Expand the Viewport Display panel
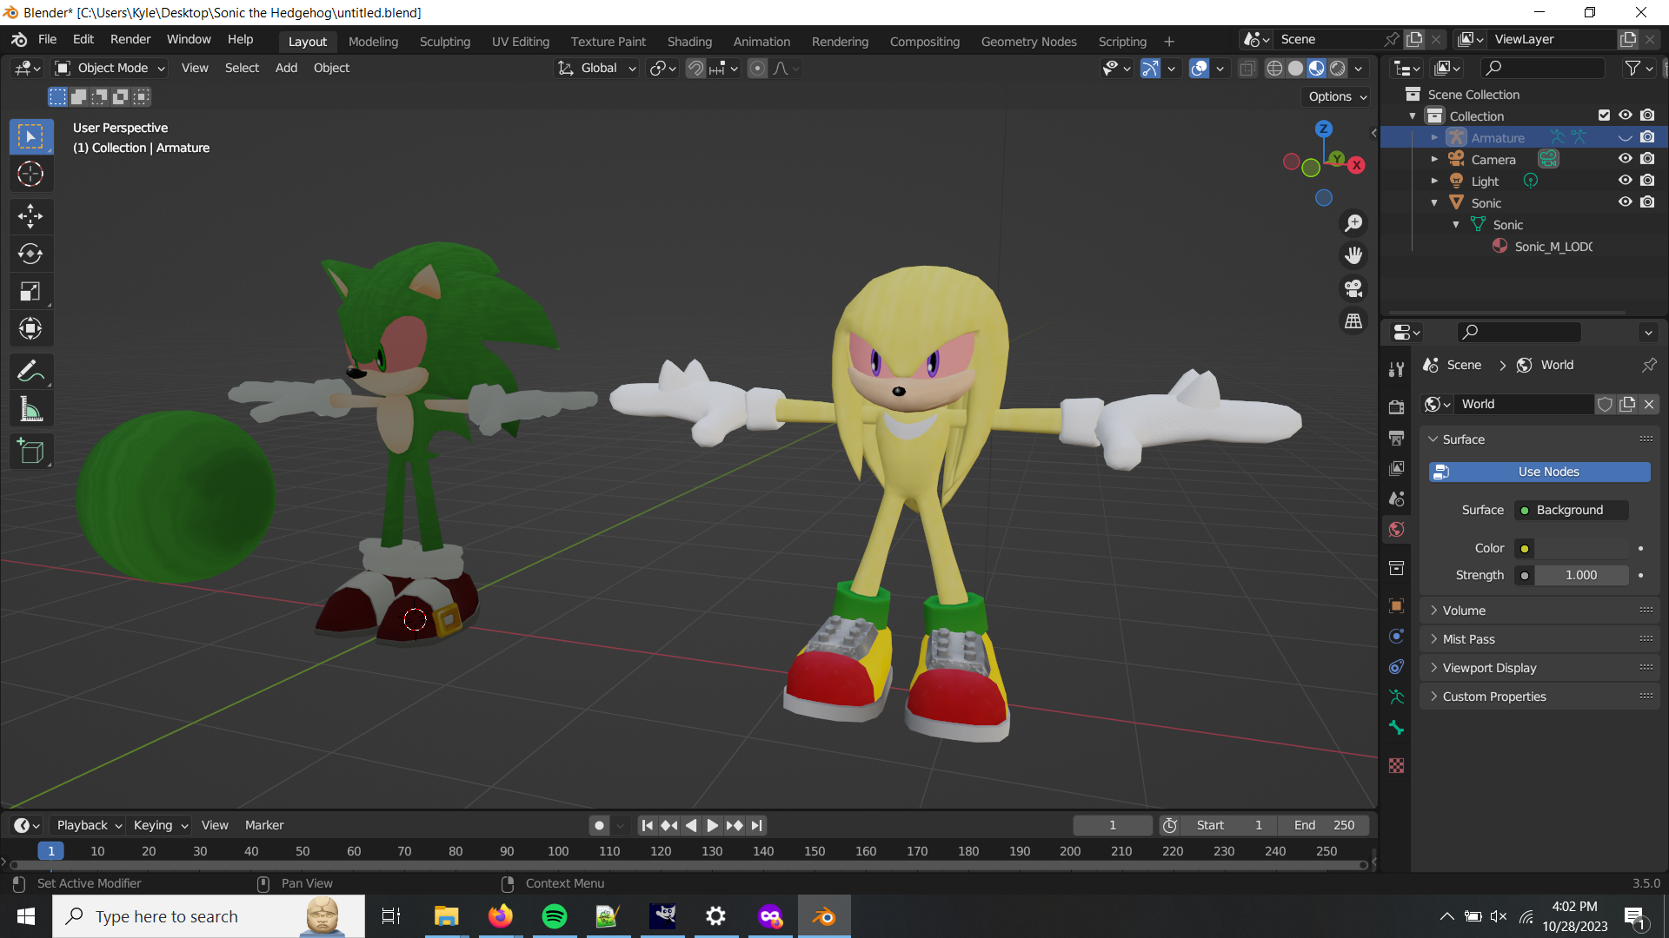 pyautogui.click(x=1539, y=668)
